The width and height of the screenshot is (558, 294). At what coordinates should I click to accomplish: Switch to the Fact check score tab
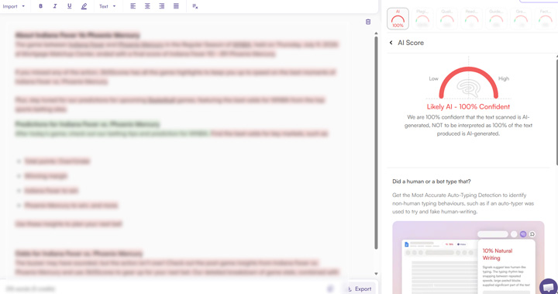545,19
